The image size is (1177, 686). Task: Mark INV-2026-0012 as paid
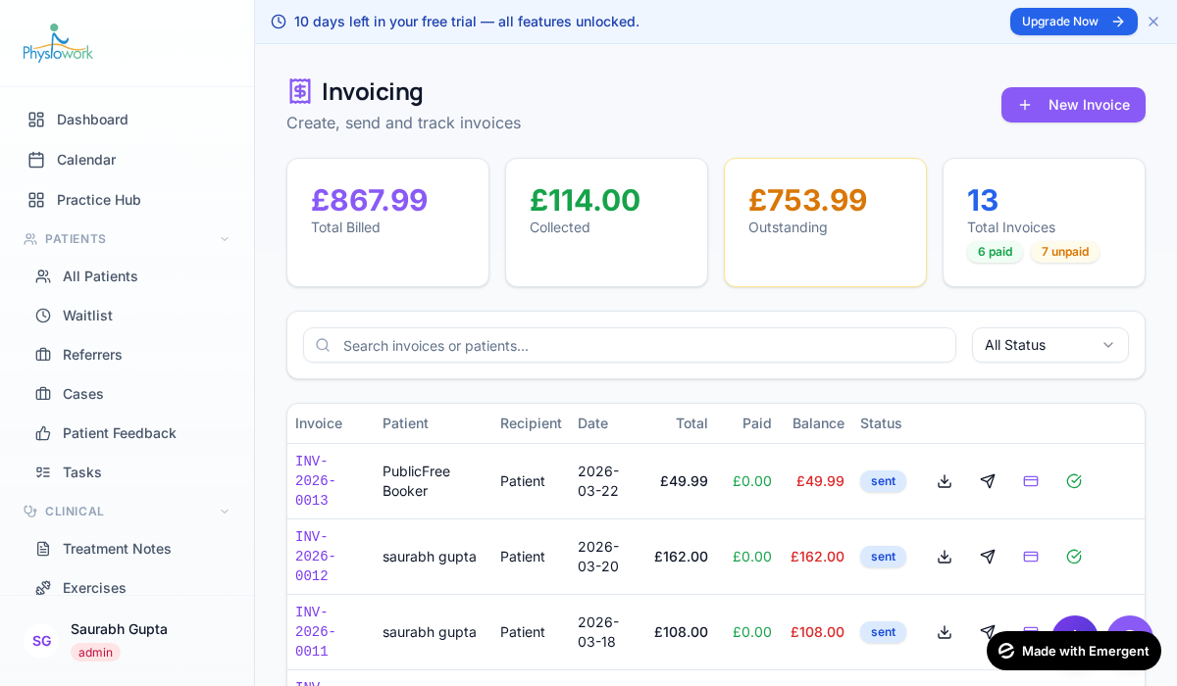pyautogui.click(x=1074, y=557)
